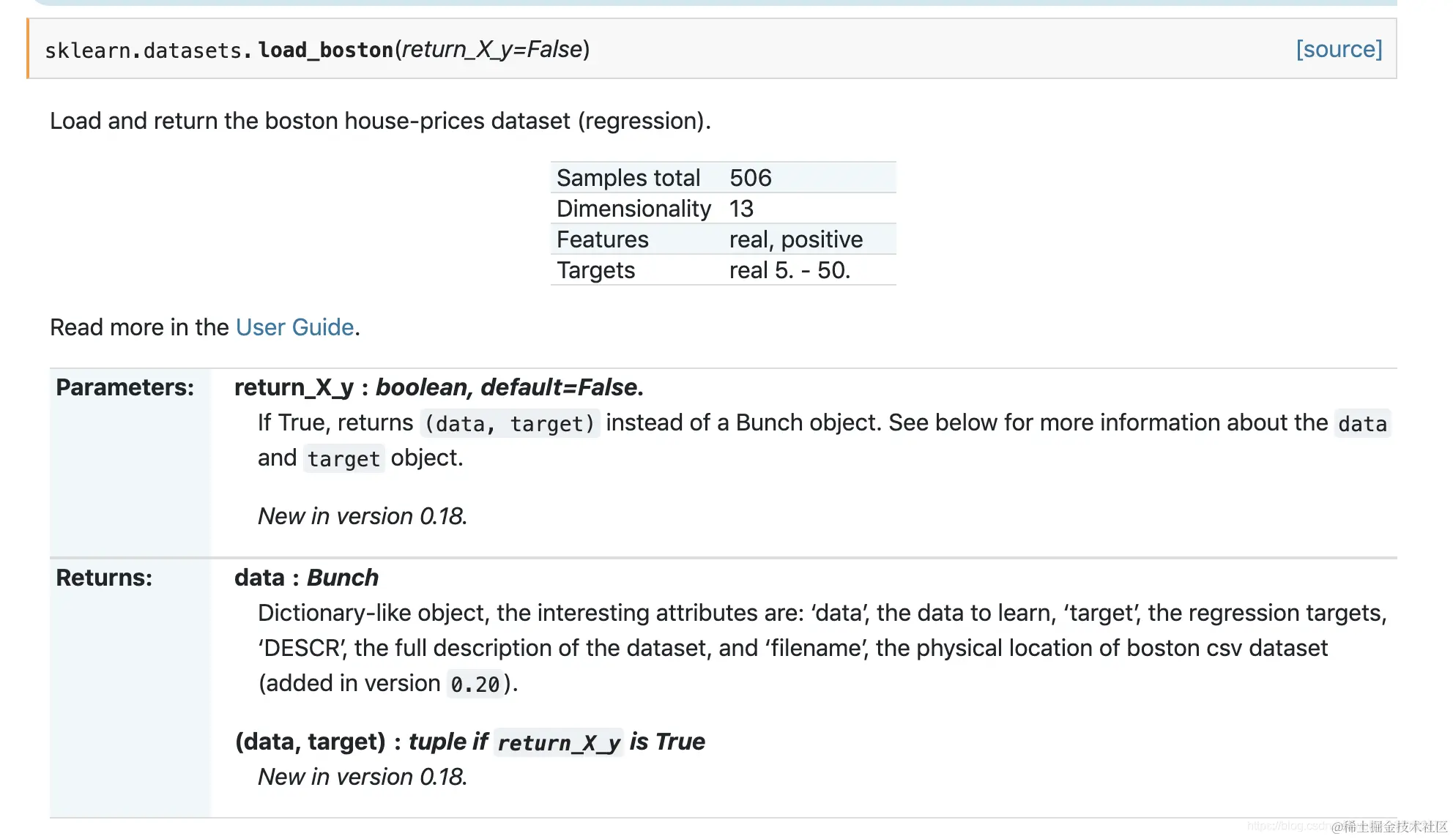Click the '(data, target)' code literal
Image resolution: width=1453 pixels, height=839 pixels.
pyautogui.click(x=510, y=423)
